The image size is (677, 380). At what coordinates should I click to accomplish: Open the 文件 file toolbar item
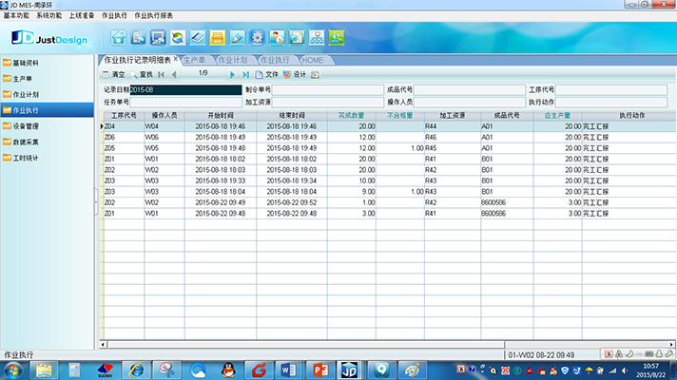point(267,75)
